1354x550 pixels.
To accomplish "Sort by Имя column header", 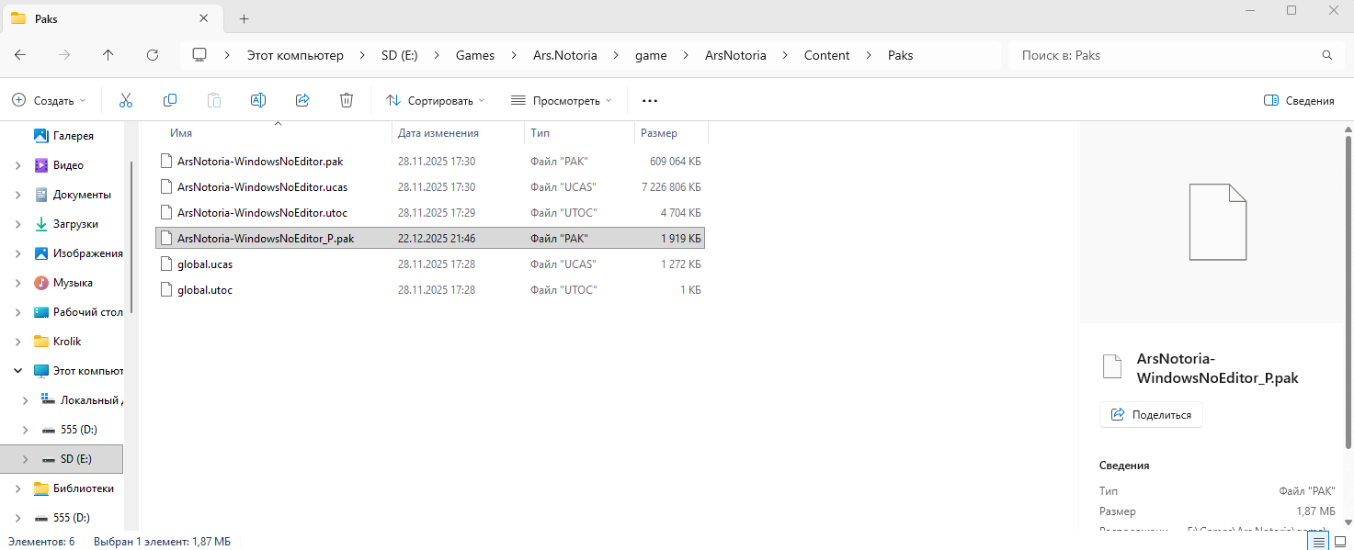I will point(181,133).
